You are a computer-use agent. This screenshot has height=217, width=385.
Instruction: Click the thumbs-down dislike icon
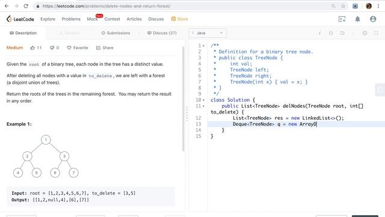[52, 48]
